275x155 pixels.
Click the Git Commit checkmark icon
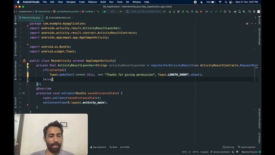click(216, 12)
